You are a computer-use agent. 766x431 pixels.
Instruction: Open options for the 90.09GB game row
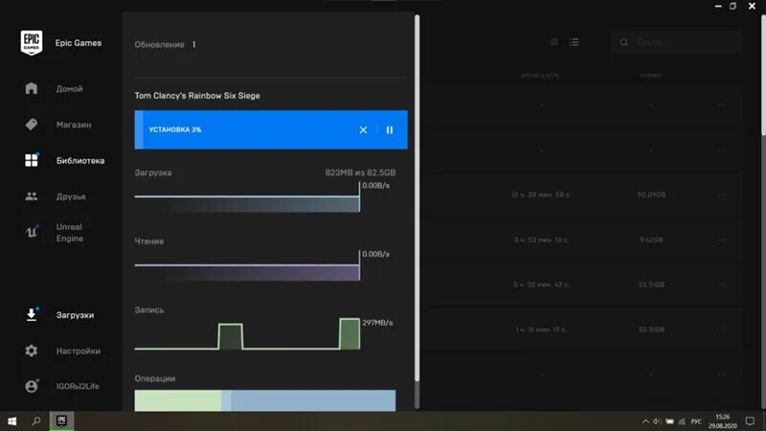[x=722, y=195]
